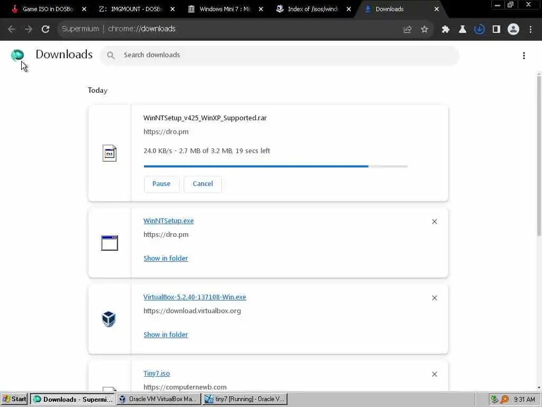
Task: Click the orange magnifier system tray icon
Action: [504, 400]
